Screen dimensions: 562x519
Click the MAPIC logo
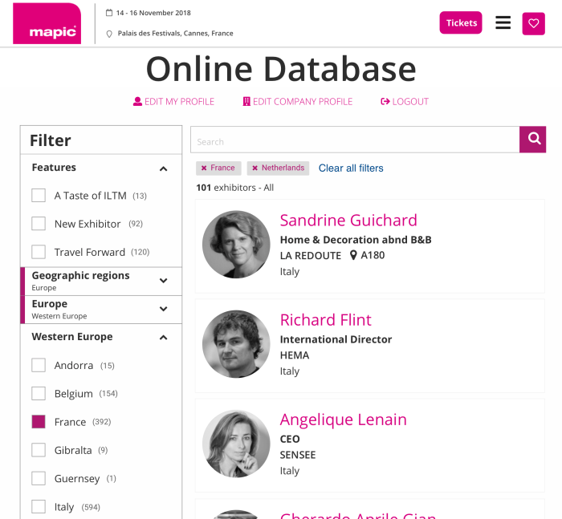(47, 24)
